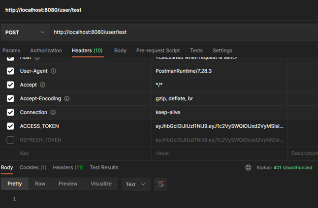318x208 pixels.
Task: Open the Text format dropdown
Action: pyautogui.click(x=136, y=184)
